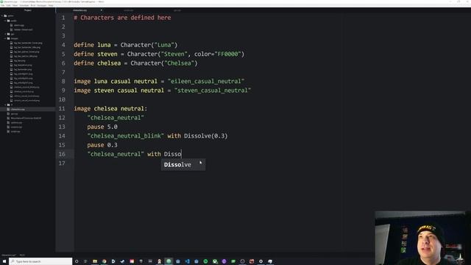This screenshot has width=471, height=265.
Task: Click the root game folder icon
Action: (x=5, y=15)
